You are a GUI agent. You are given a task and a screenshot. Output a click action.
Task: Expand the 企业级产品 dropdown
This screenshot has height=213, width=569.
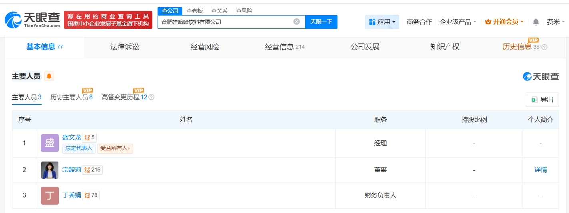click(x=458, y=22)
